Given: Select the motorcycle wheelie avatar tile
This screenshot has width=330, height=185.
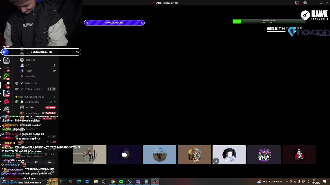Looking at the screenshot, I should click(160, 155).
